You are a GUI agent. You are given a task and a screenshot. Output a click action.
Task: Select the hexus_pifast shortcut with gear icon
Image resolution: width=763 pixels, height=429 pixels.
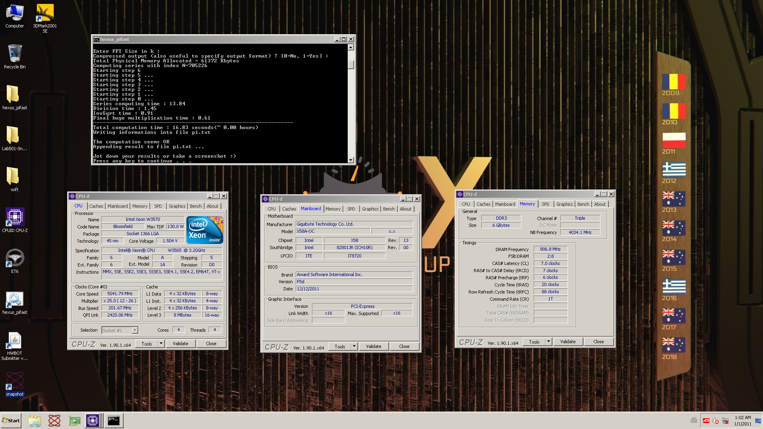(15, 303)
